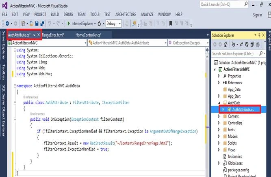
Task: Open the Debug configuration dropdown
Action: (113, 23)
